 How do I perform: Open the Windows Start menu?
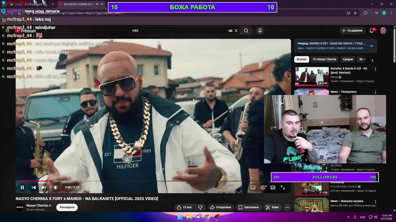(180, 217)
